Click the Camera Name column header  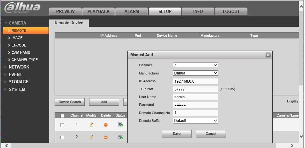(x=287, y=115)
